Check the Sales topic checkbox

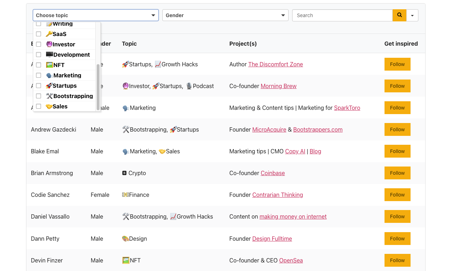[x=39, y=106]
